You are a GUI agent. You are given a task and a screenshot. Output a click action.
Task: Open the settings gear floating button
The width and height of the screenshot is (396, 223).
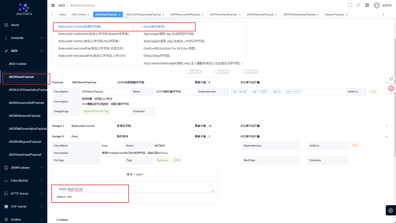coord(391,210)
